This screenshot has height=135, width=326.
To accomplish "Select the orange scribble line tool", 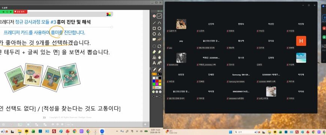I will (x=159, y=39).
